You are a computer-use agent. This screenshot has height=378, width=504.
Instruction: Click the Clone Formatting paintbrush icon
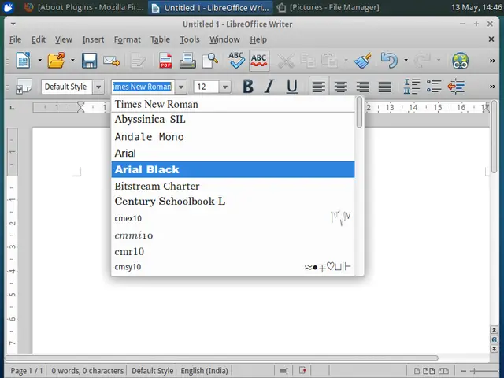[363, 60]
